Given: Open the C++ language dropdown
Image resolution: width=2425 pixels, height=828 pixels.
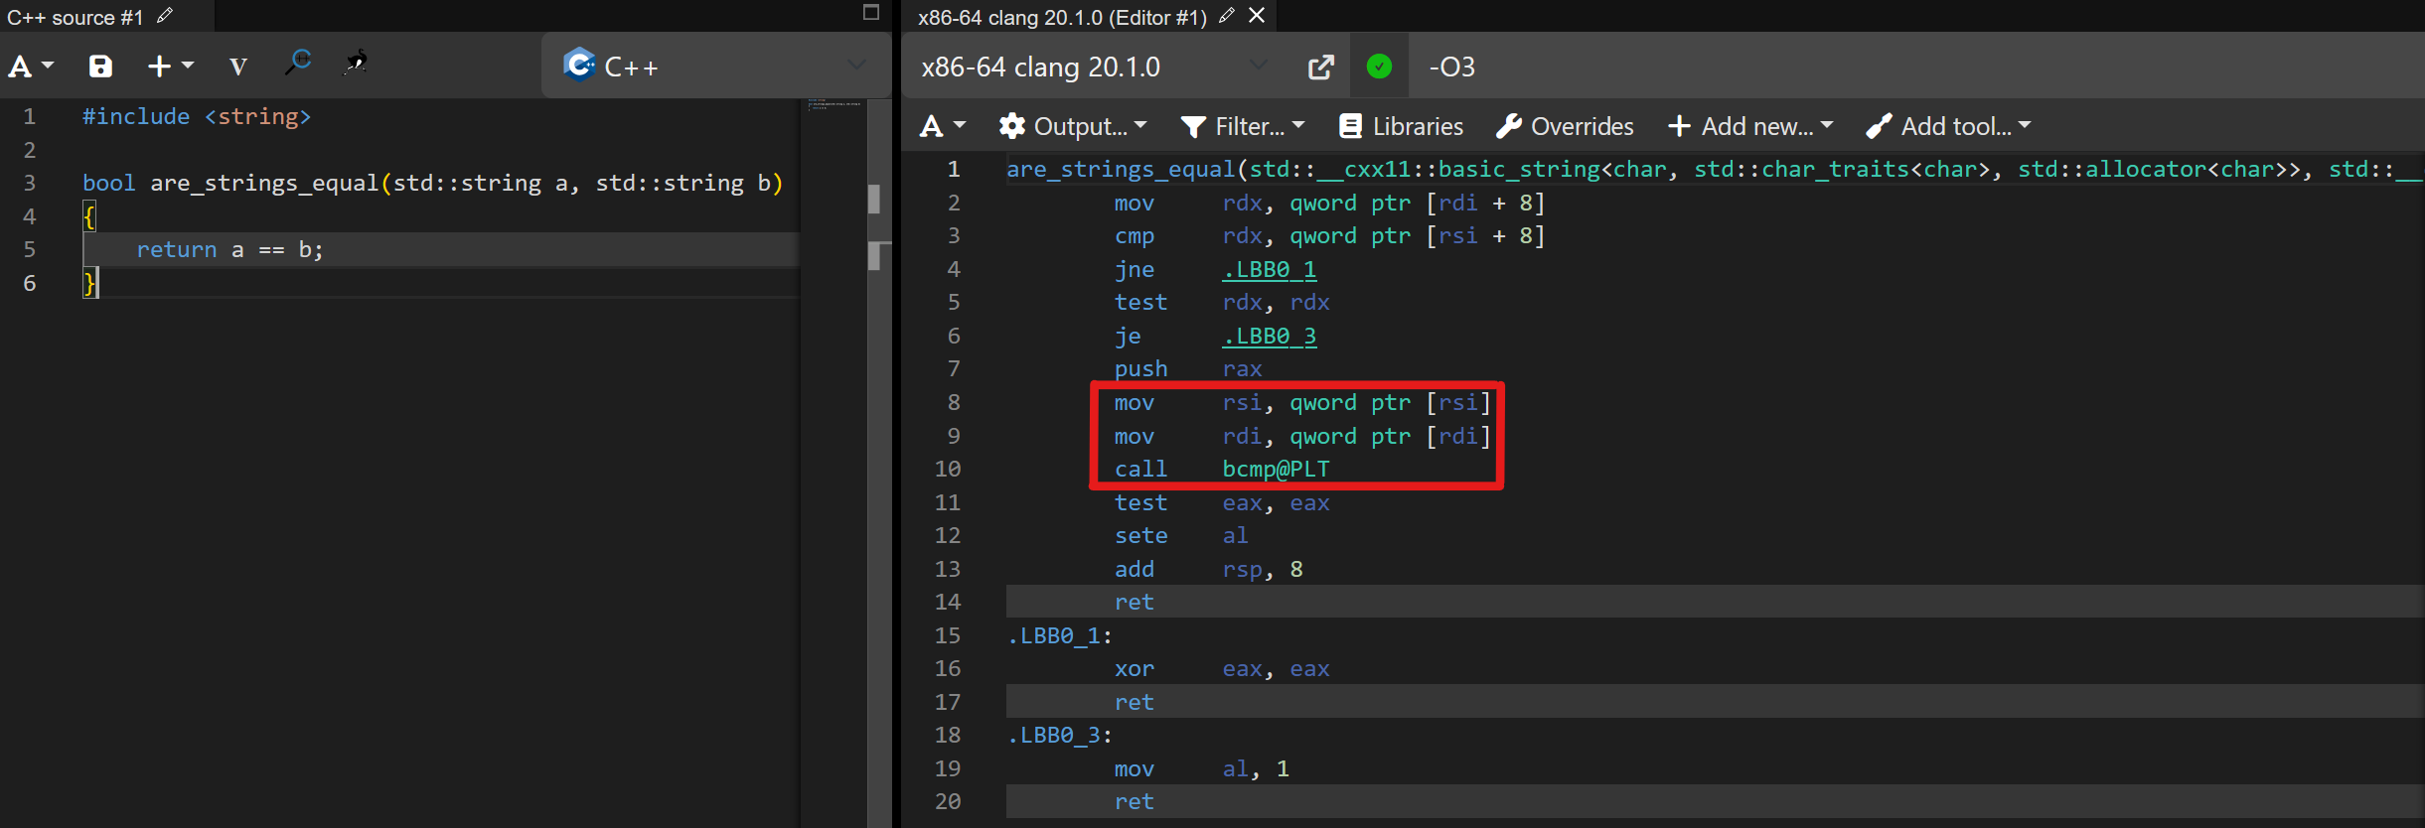Looking at the screenshot, I should click(715, 66).
